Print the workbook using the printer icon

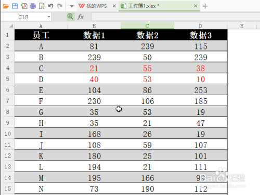(33, 6)
